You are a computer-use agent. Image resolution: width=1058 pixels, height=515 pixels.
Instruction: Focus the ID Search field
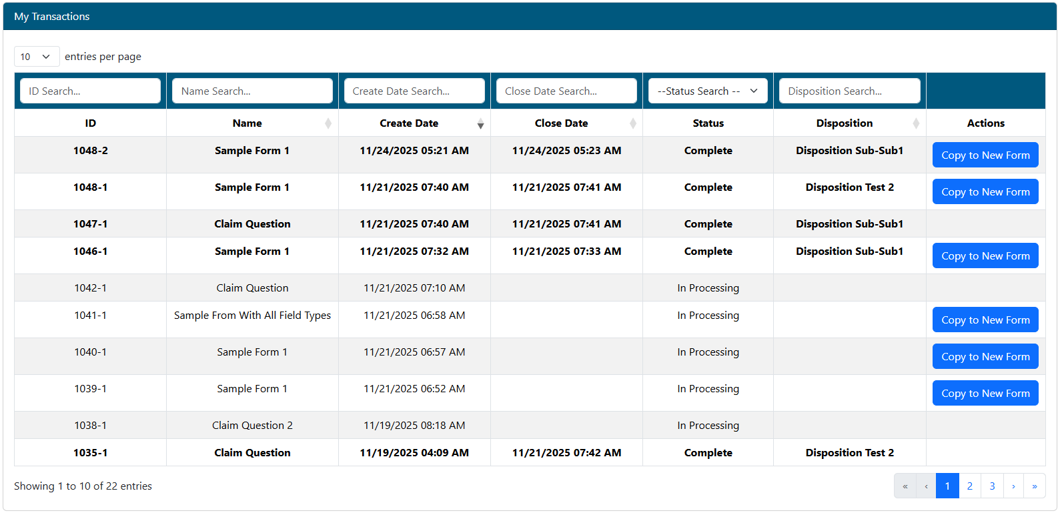click(91, 91)
